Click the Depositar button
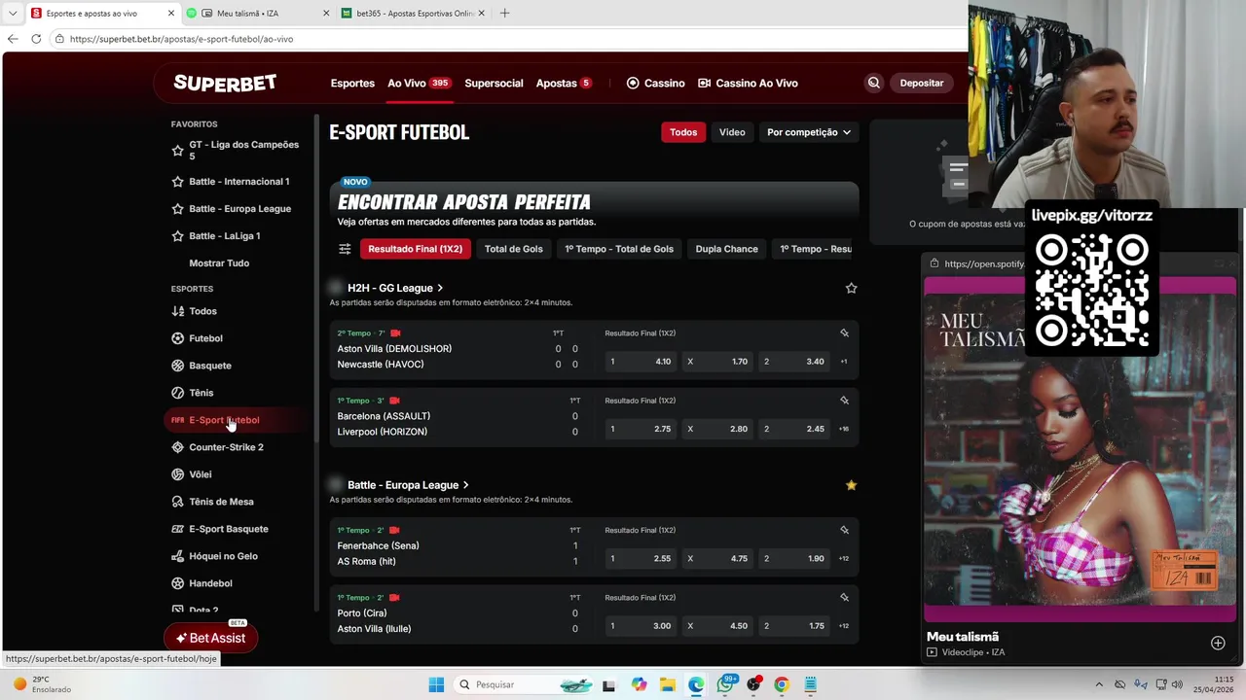 [x=921, y=84]
